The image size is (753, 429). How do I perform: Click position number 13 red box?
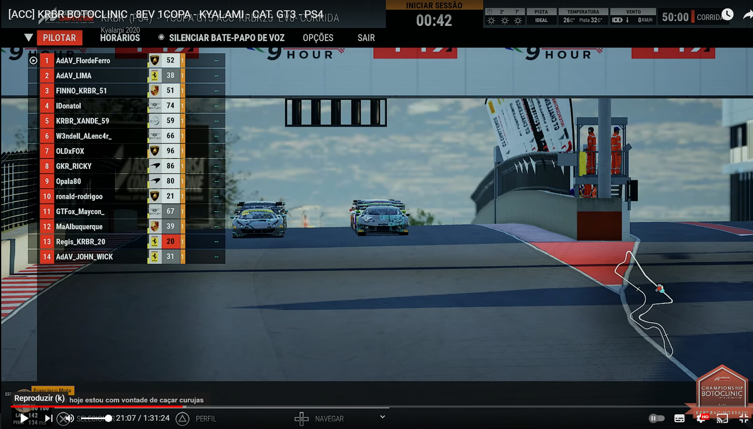pos(47,242)
